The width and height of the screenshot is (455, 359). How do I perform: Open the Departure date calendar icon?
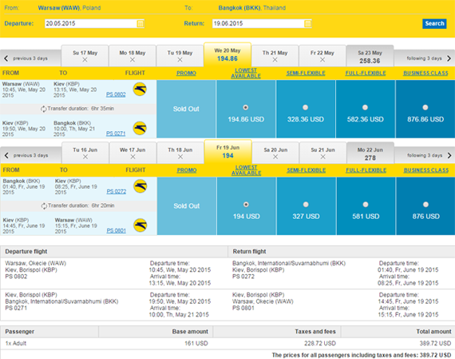coord(140,23)
